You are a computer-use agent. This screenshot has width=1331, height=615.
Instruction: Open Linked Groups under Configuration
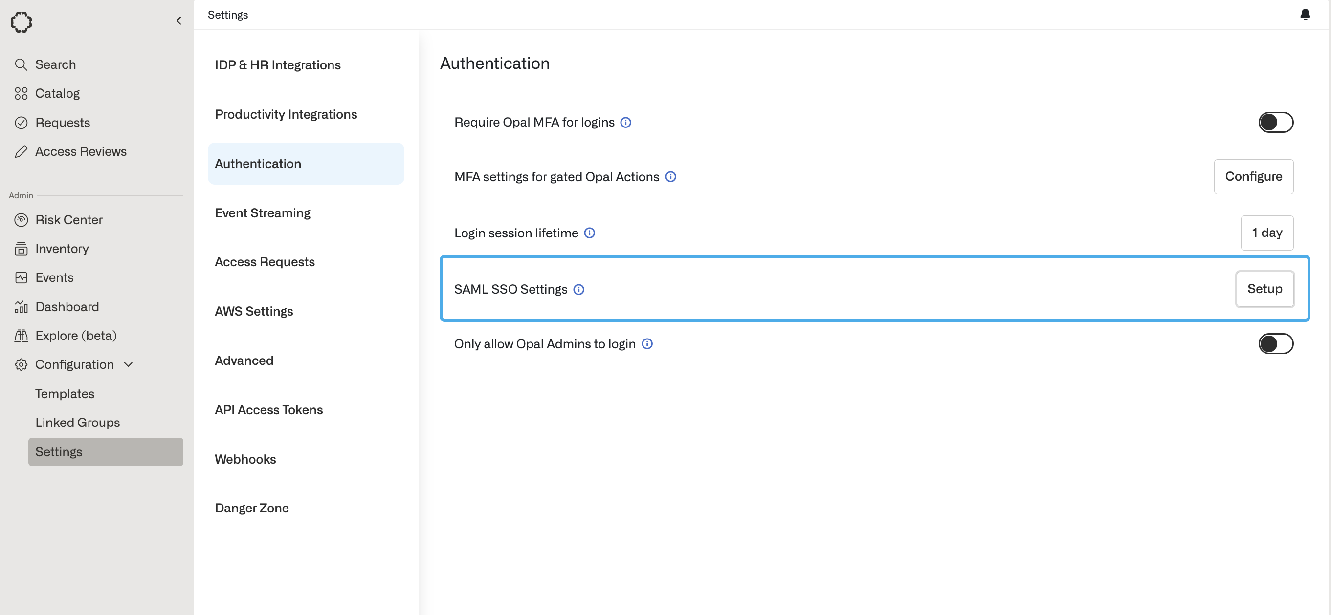click(78, 423)
